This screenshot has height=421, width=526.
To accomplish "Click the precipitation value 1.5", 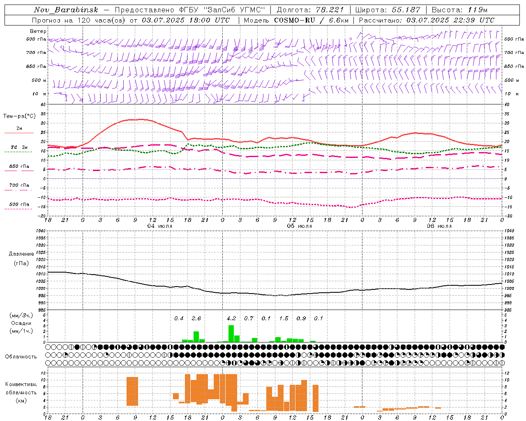I will 284,318.
